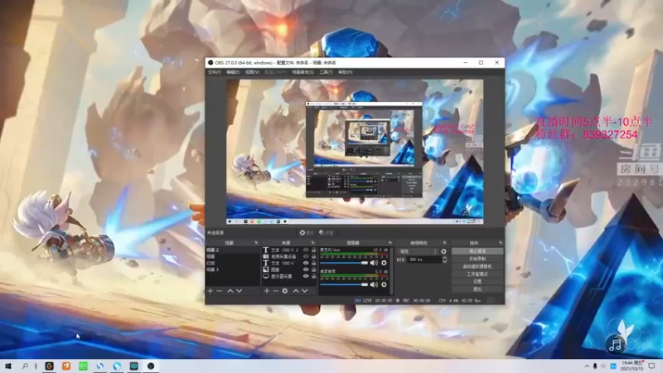Screen dimensions: 663x373
Task: Toggle lock on 显示器采集 source
Action: (314, 276)
